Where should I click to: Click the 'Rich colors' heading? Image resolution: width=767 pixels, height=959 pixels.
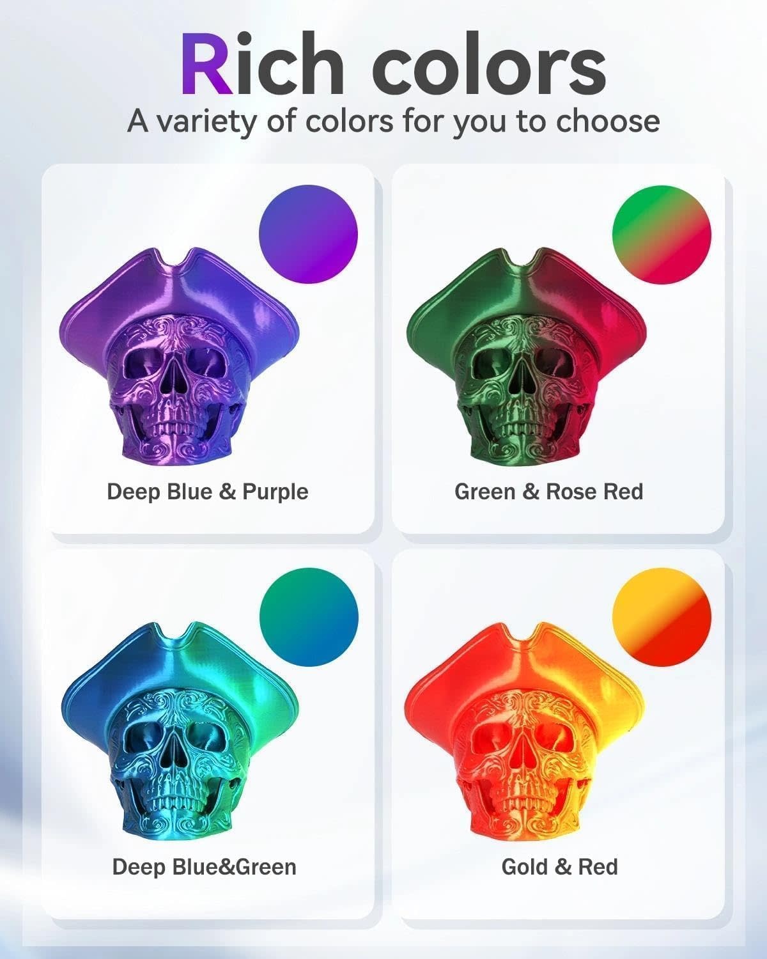click(x=393, y=62)
